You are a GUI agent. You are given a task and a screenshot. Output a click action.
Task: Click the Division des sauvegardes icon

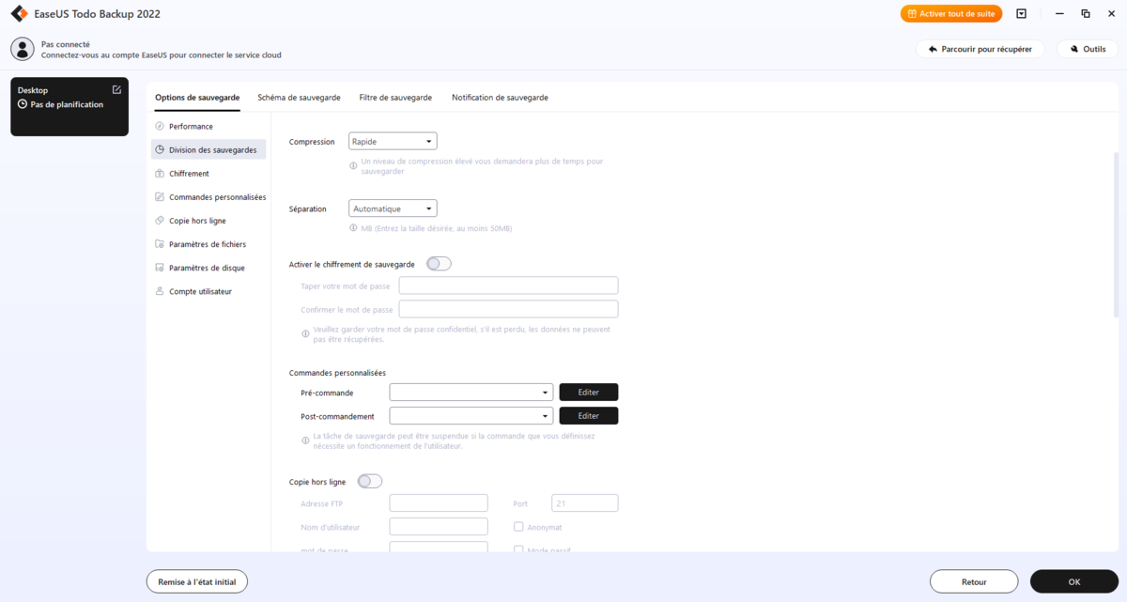coord(160,149)
